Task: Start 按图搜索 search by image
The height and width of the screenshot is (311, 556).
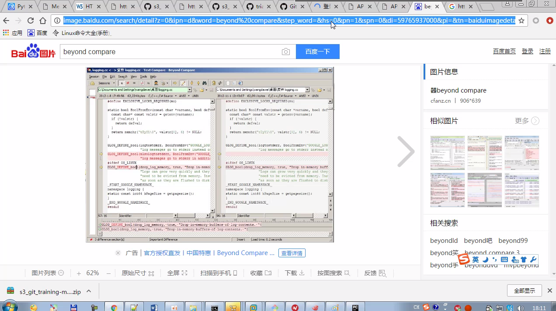Action: [x=334, y=273]
